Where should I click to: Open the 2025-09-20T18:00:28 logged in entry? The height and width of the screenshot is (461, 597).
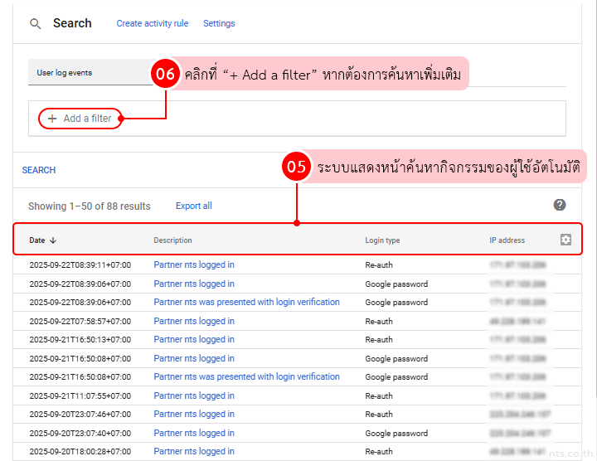click(194, 452)
